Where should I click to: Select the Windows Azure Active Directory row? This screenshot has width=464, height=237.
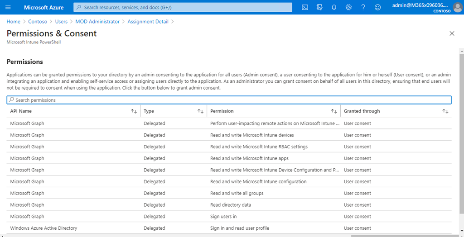point(43,228)
